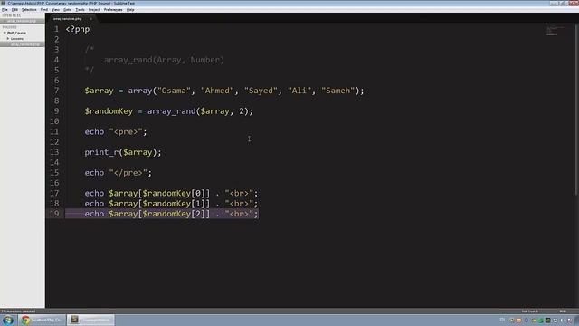Open the Help menu
Image resolution: width=579 pixels, height=326 pixels.
[x=130, y=10]
